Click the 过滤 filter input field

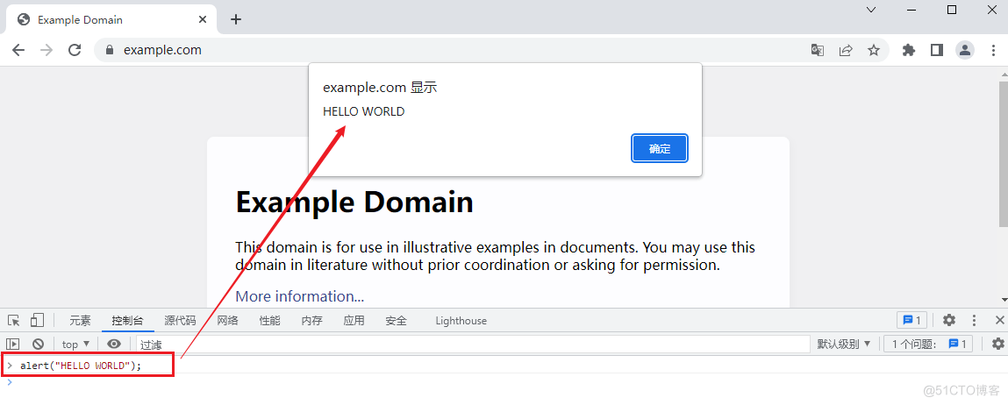[473, 345]
